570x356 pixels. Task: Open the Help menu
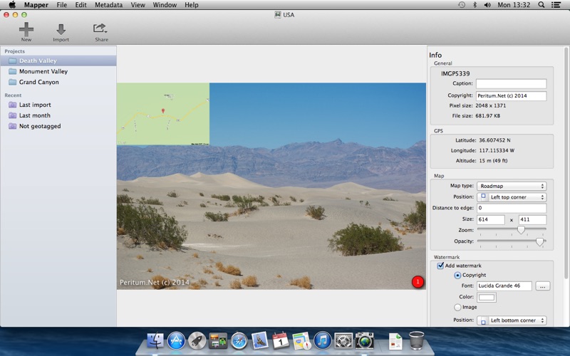coord(191,5)
